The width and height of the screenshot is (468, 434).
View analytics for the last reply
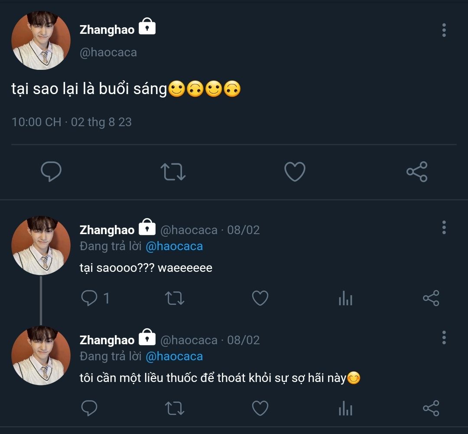click(x=345, y=408)
